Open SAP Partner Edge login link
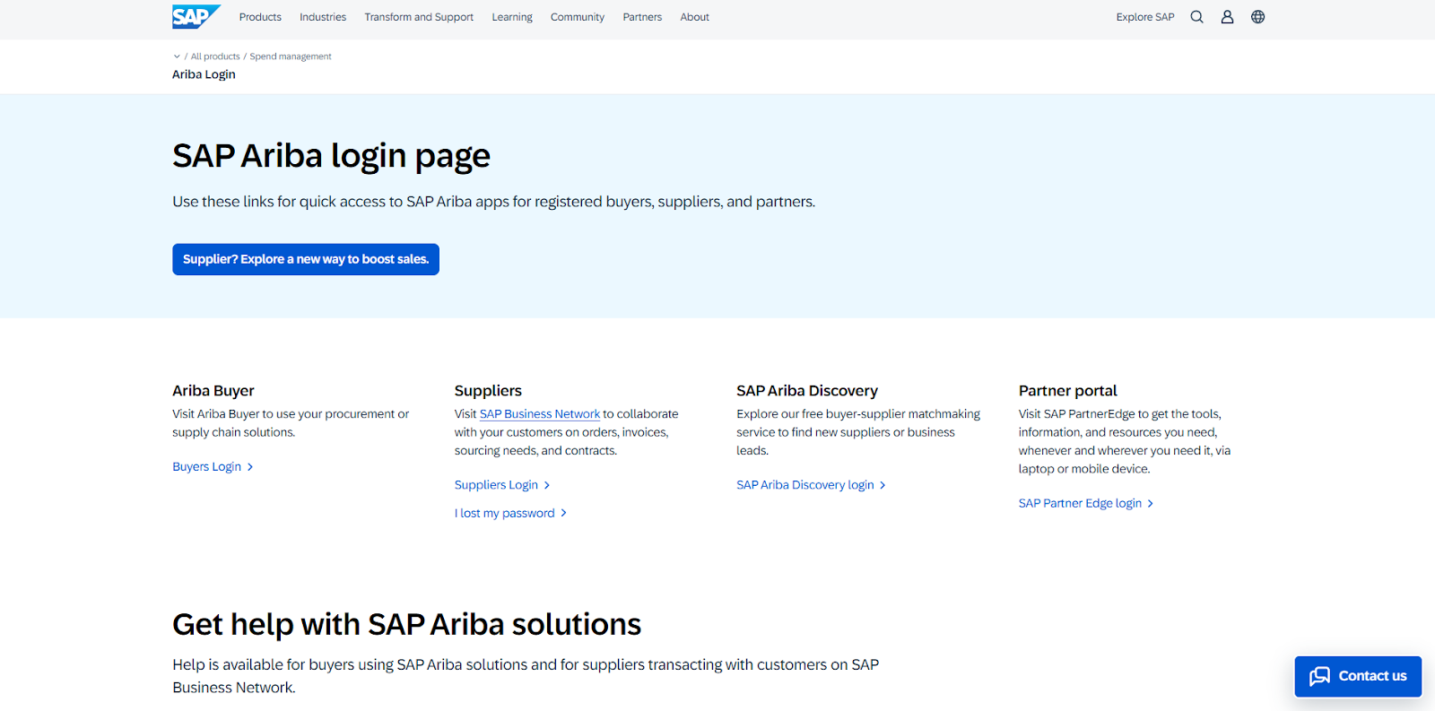This screenshot has height=711, width=1435. point(1080,504)
